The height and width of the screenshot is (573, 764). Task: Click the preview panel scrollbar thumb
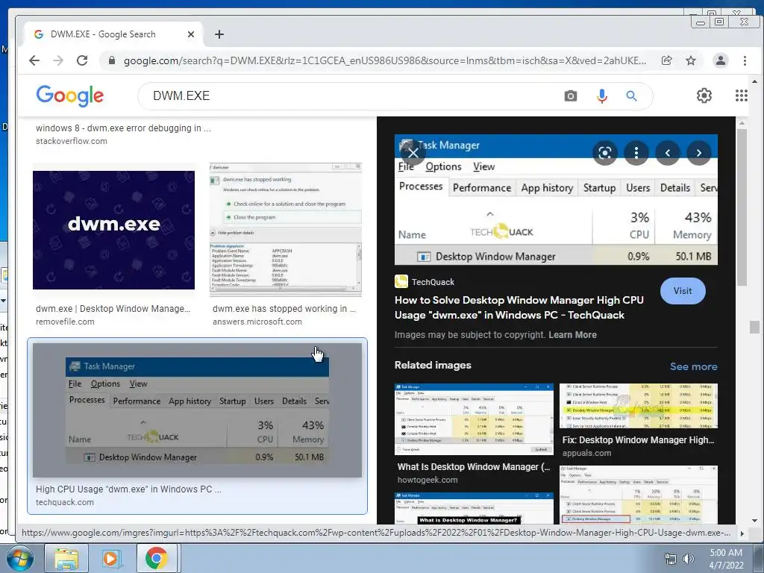(x=742, y=207)
